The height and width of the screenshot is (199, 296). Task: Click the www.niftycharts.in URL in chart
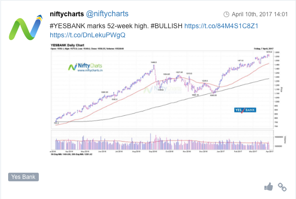tap(90, 70)
